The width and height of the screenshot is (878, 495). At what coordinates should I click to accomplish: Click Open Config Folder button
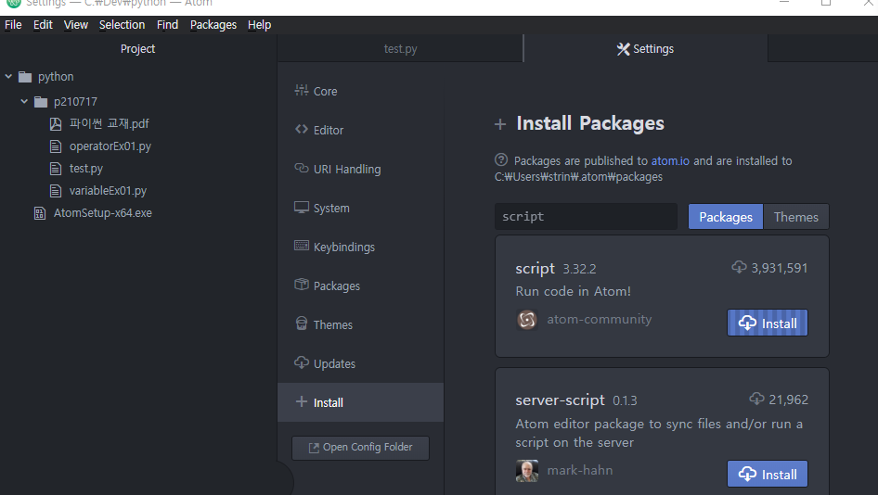click(x=361, y=448)
